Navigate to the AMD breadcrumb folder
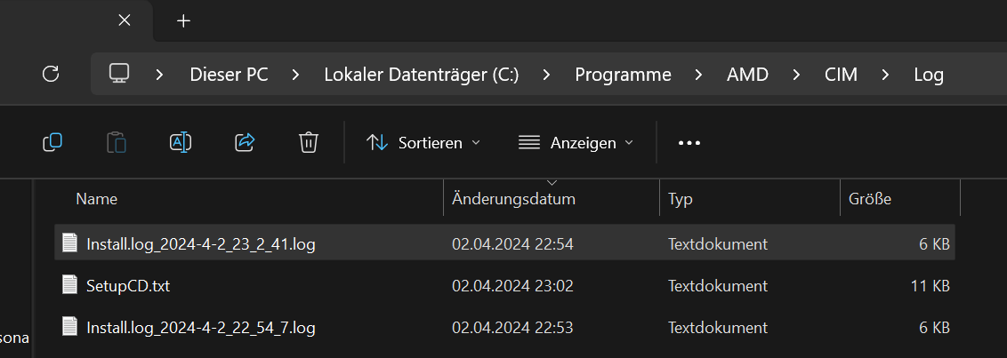The height and width of the screenshot is (358, 1007). [747, 75]
